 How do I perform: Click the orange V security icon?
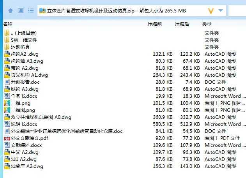point(211,11)
